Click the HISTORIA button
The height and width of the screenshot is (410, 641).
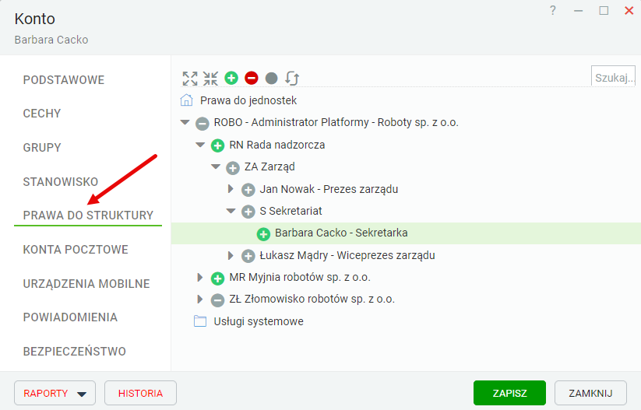tap(140, 393)
